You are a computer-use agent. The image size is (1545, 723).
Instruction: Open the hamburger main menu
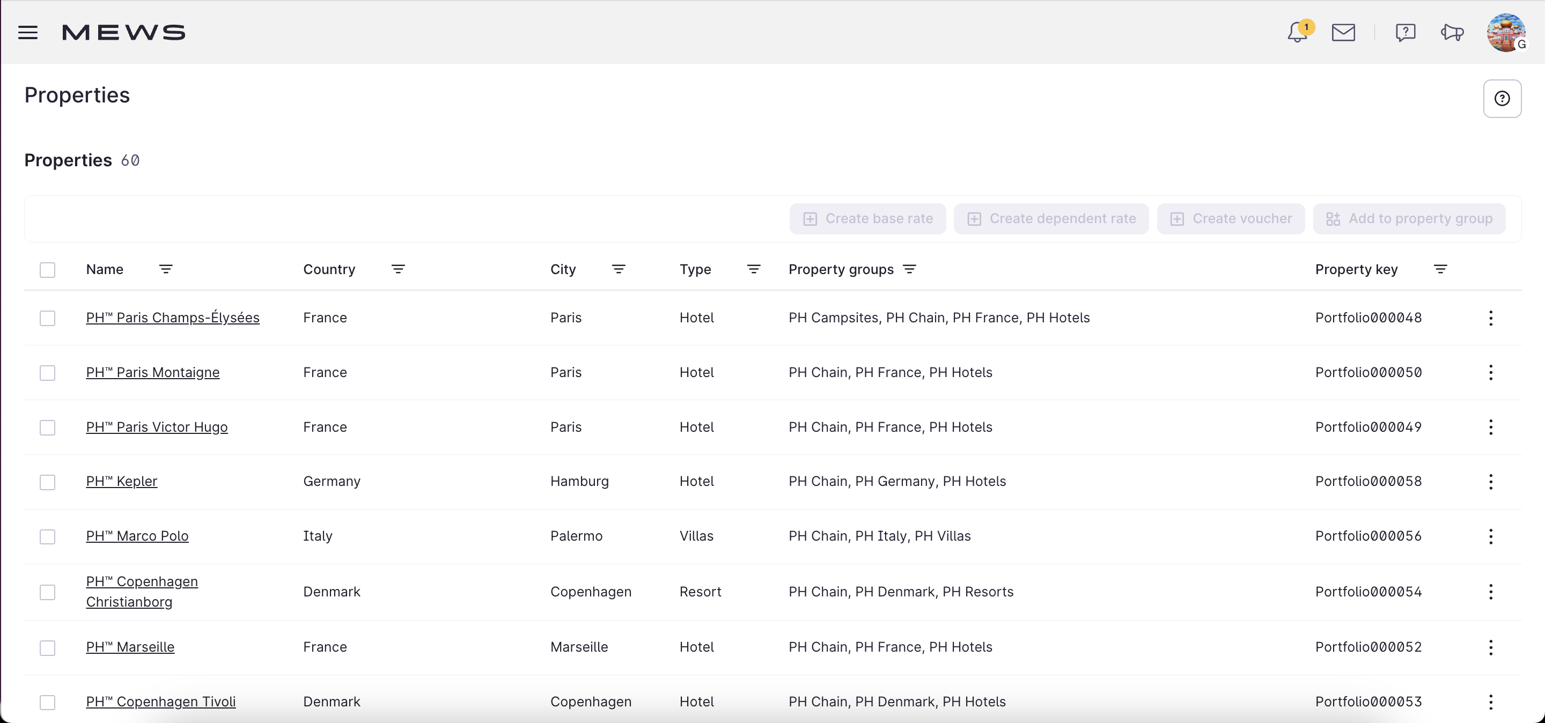pyautogui.click(x=27, y=32)
